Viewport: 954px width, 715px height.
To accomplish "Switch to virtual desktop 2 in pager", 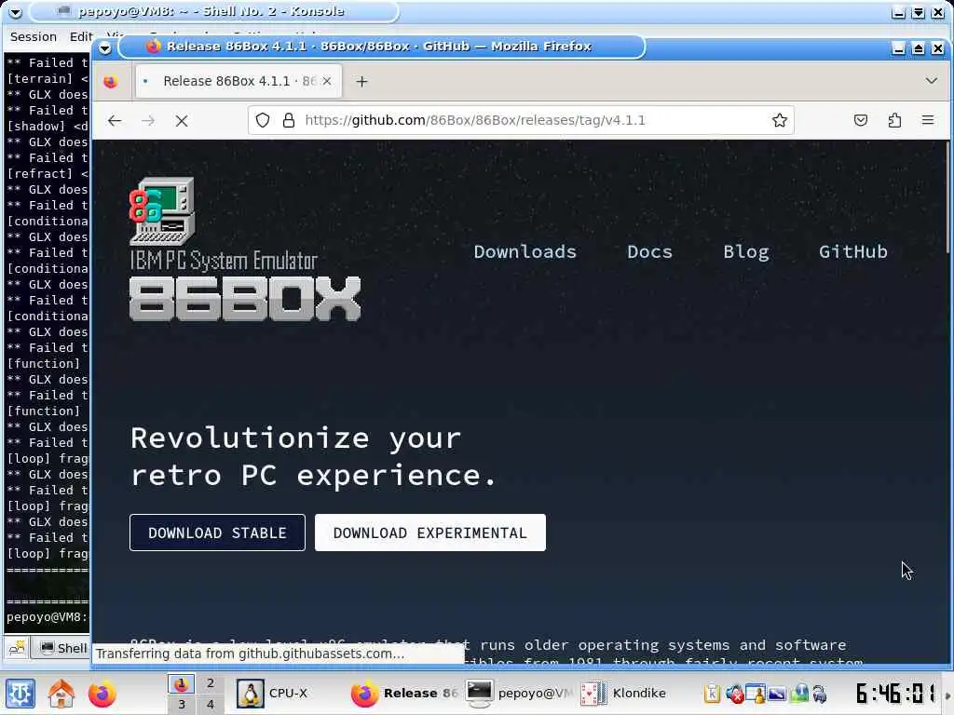I will pyautogui.click(x=210, y=683).
